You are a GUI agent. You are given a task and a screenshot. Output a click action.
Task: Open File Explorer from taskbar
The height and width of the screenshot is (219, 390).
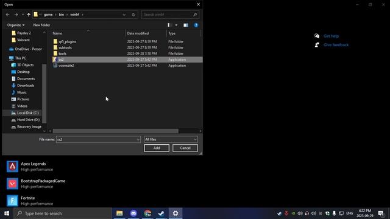tap(119, 214)
